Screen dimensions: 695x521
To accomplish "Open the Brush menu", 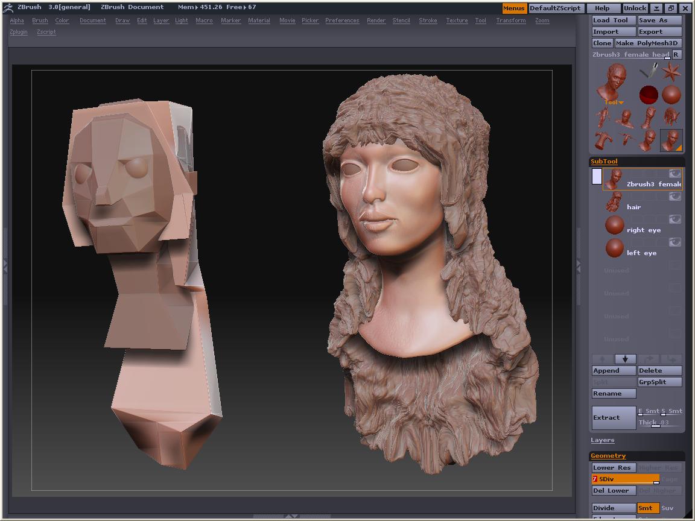I will (40, 21).
